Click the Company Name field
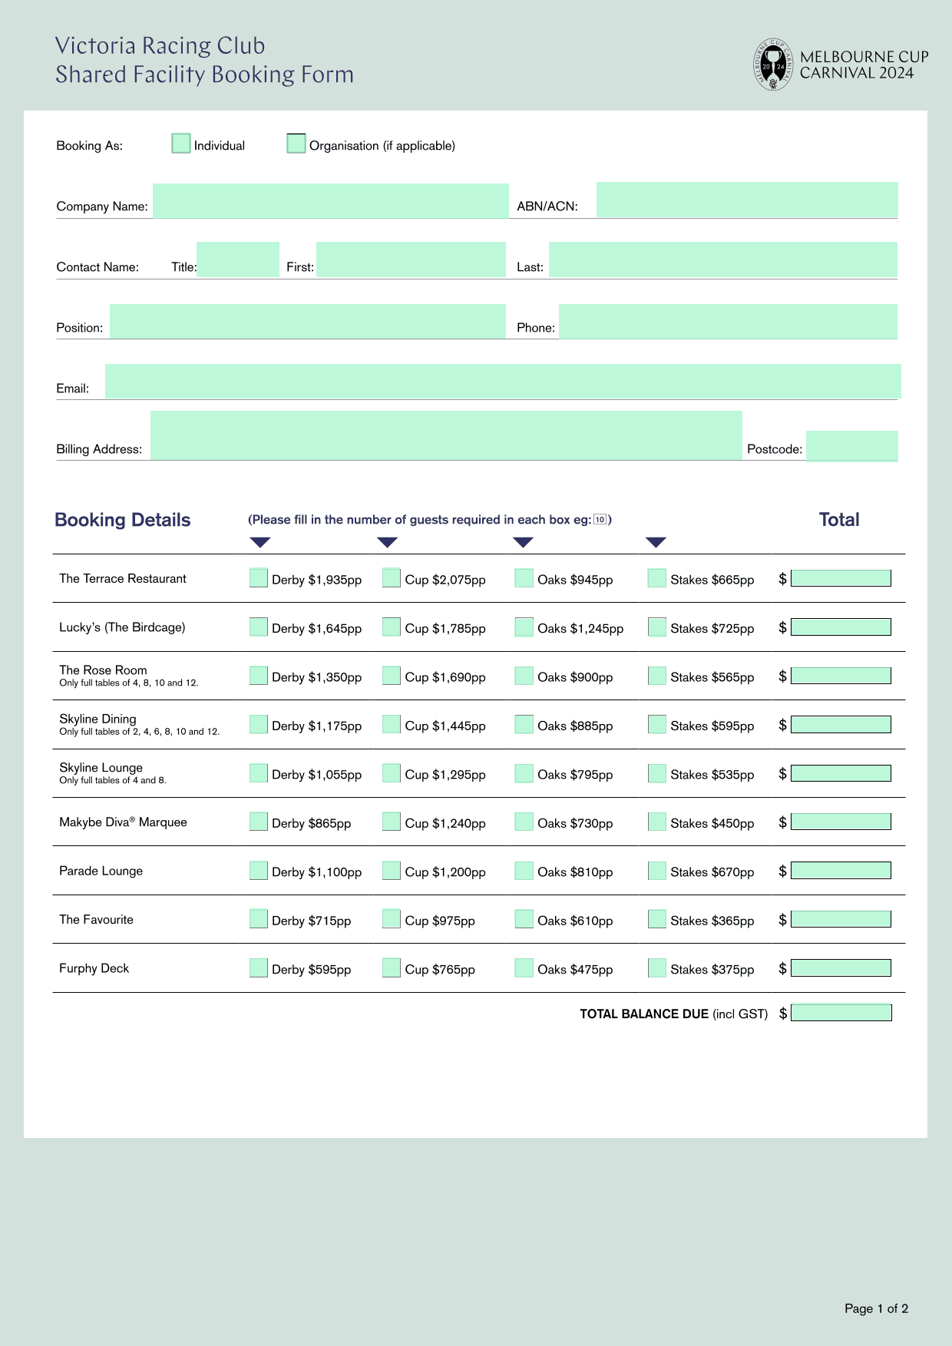 click(331, 200)
